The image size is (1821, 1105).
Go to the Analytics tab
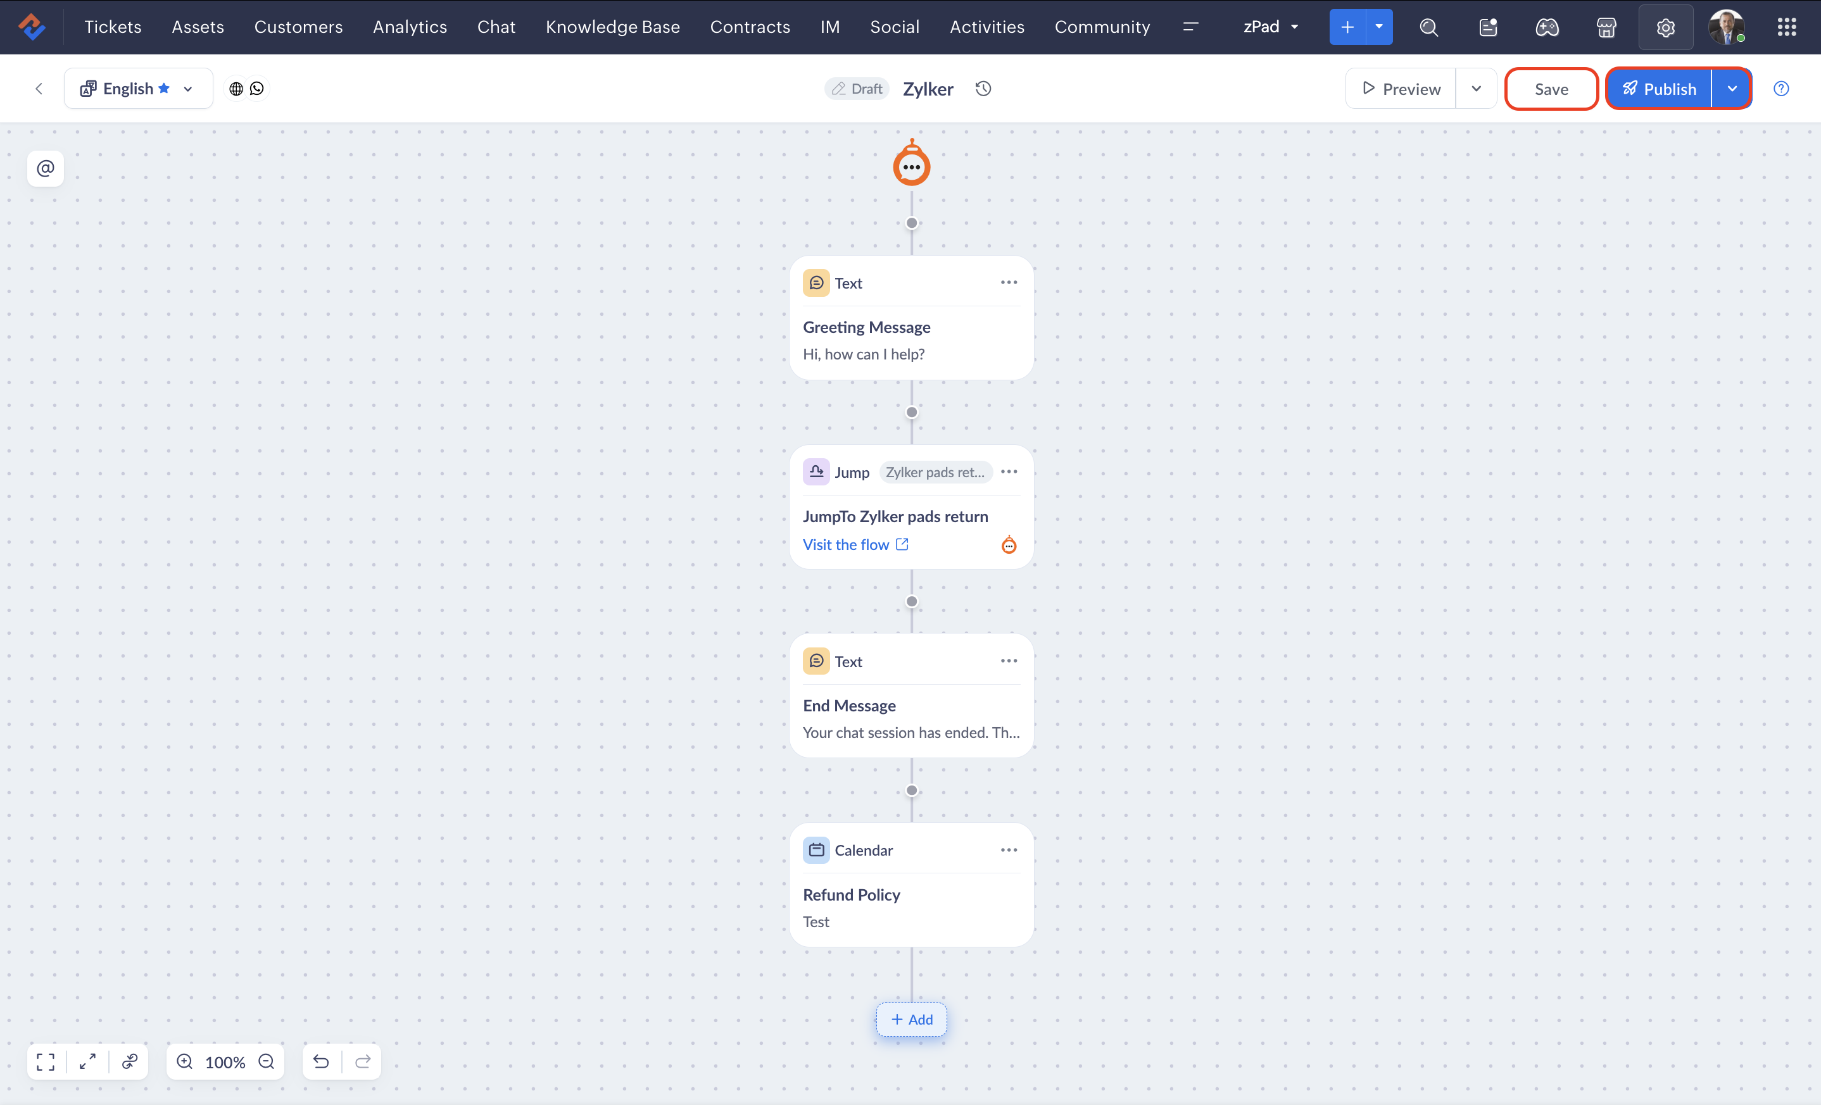pyautogui.click(x=410, y=27)
